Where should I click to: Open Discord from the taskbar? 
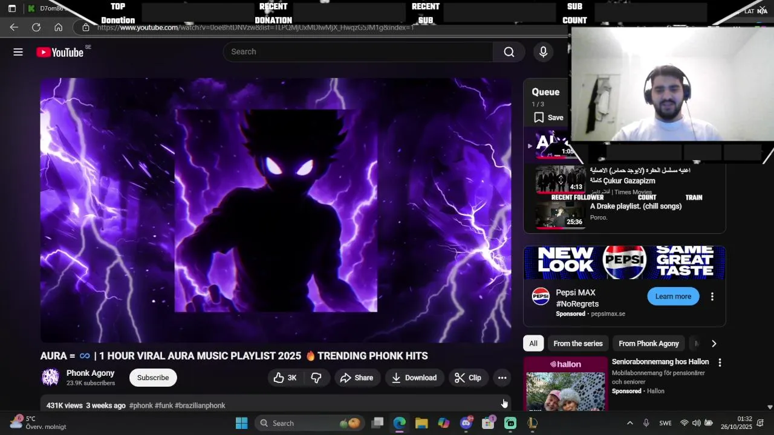point(466,423)
